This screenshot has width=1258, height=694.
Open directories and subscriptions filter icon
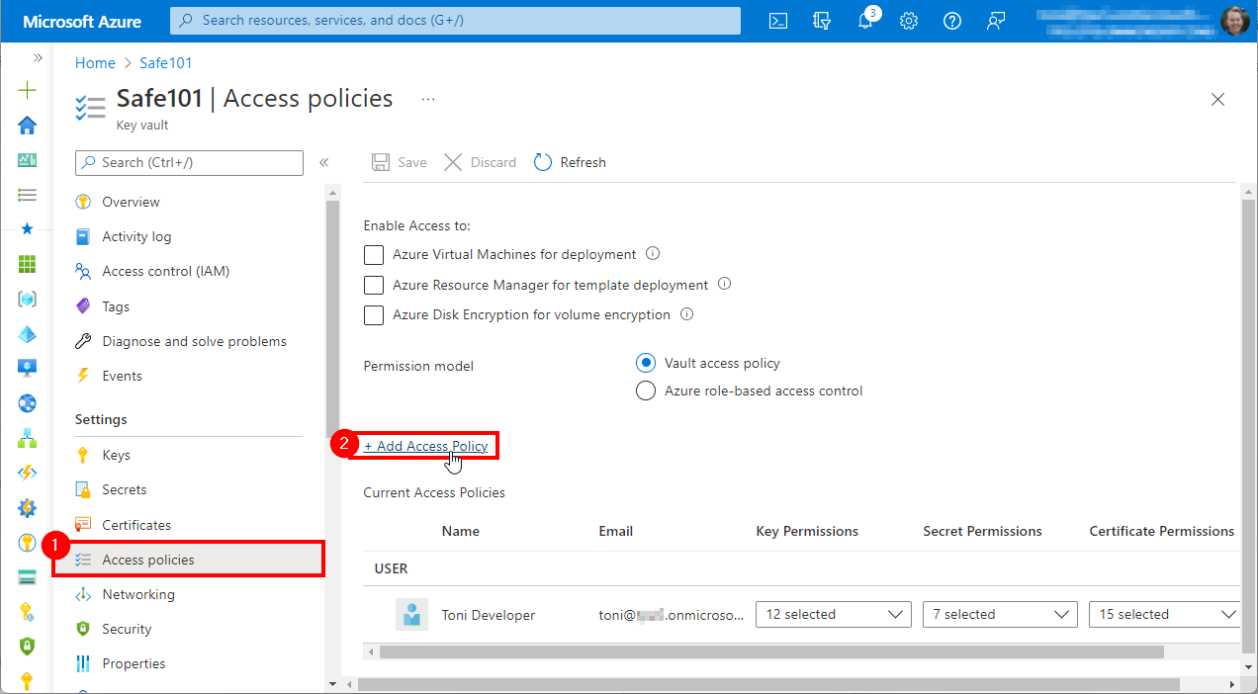click(822, 21)
